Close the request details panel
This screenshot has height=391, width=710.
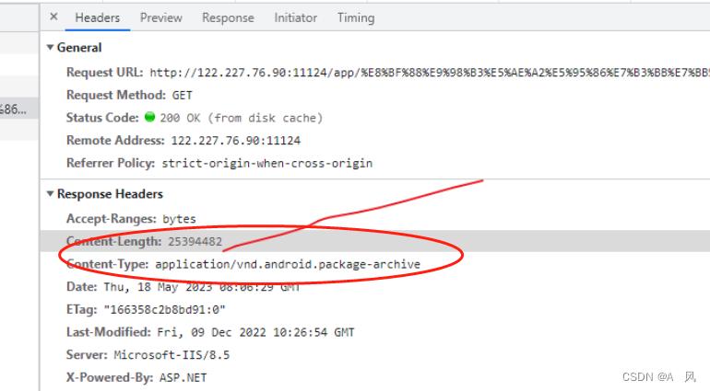point(53,17)
